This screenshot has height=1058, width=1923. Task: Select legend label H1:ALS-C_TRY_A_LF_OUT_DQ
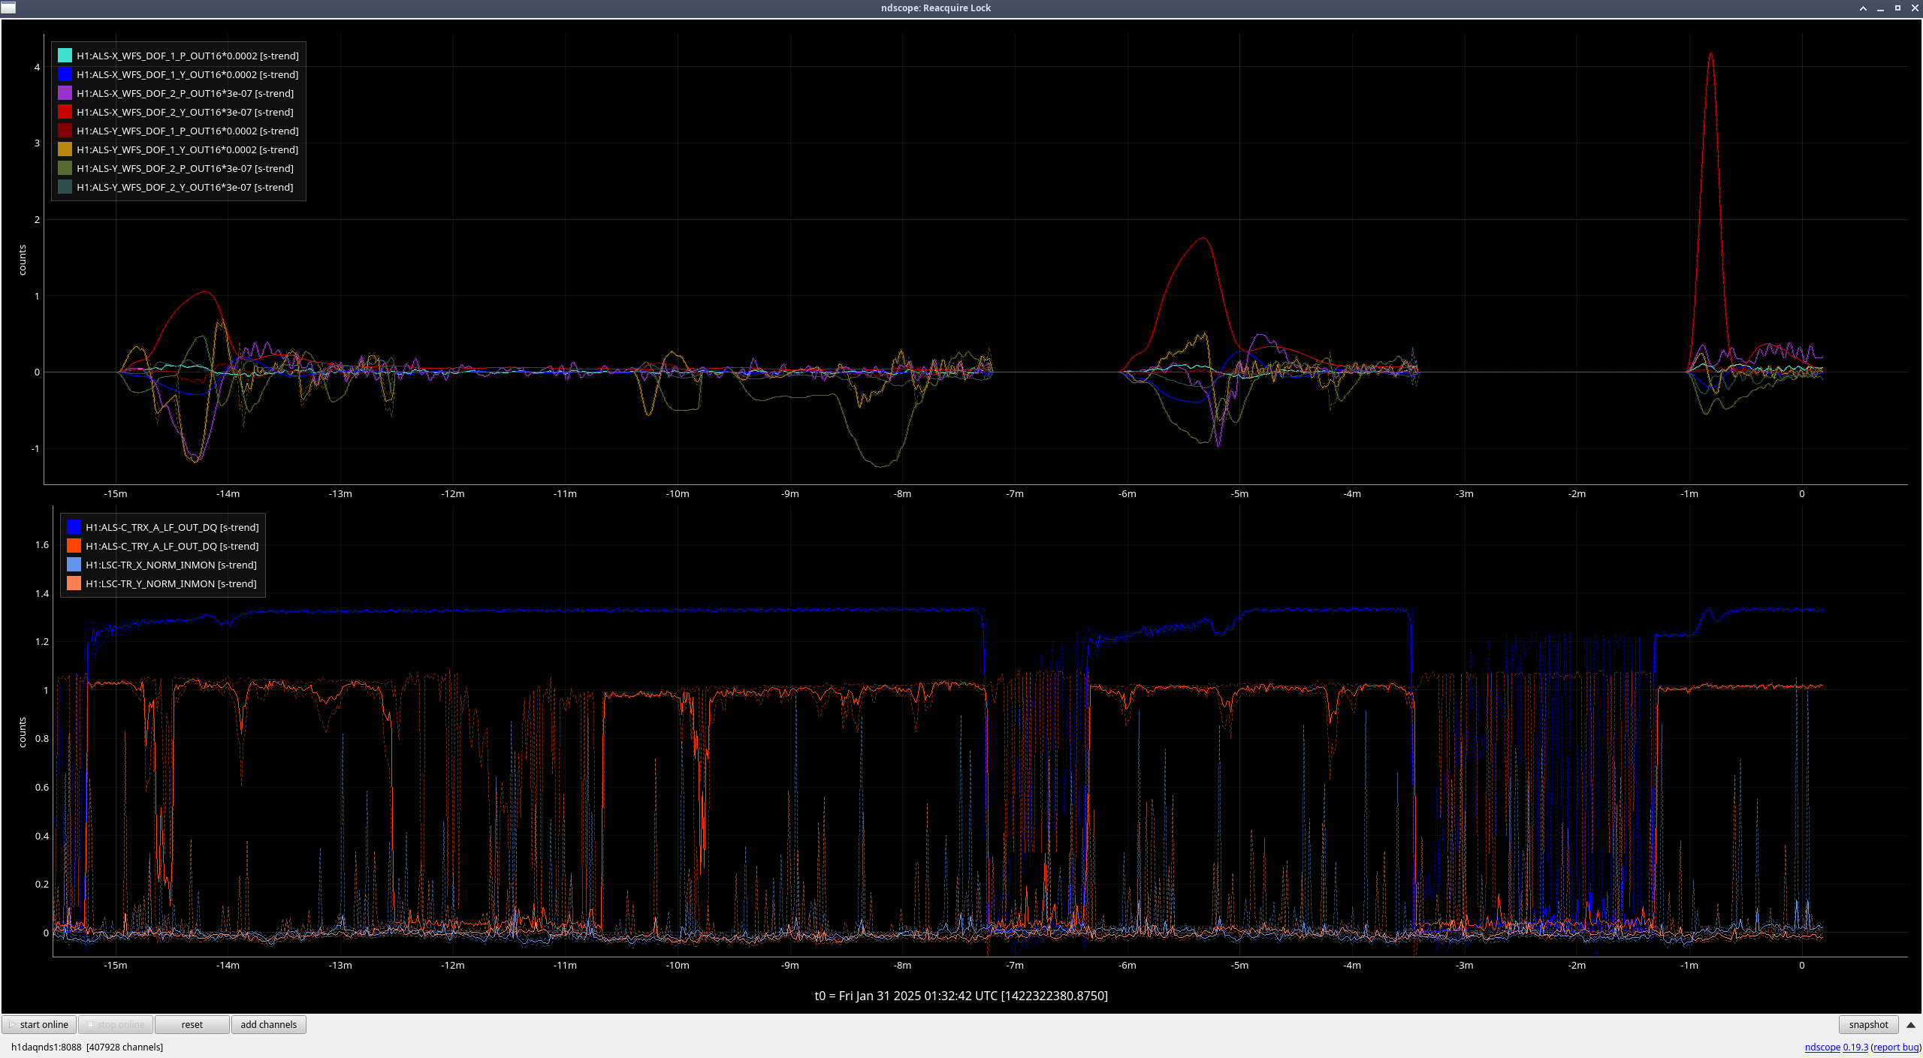[172, 546]
